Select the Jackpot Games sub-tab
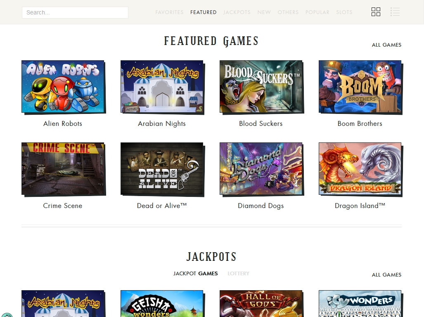Image resolution: width=424 pixels, height=317 pixels. 195,273
